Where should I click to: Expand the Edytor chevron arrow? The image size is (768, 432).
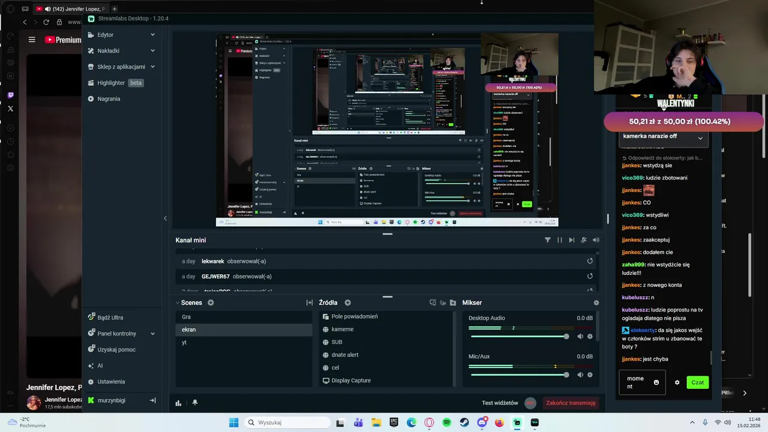[152, 35]
